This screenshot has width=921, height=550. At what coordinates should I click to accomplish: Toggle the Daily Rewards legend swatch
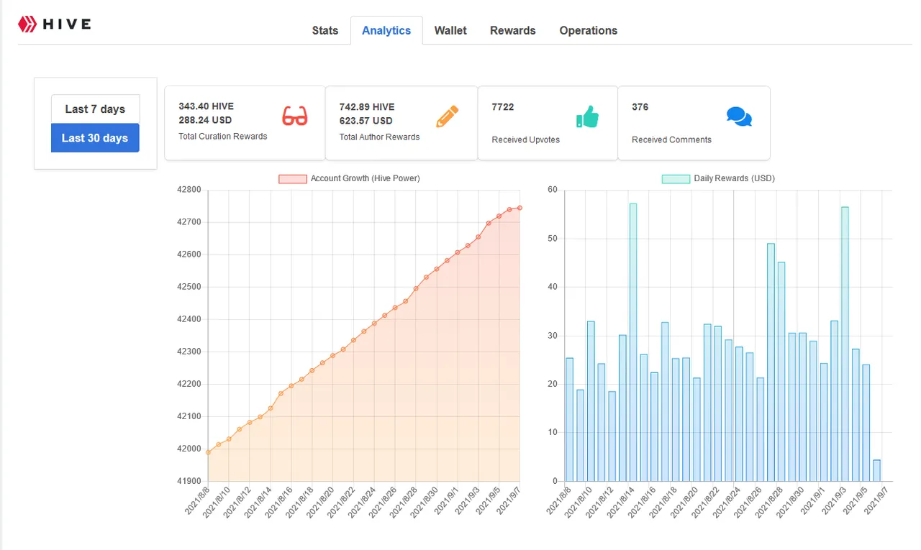coord(676,178)
